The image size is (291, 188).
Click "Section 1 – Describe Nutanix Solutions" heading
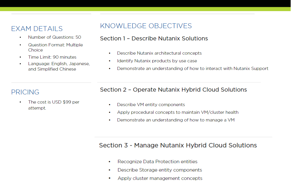[154, 38]
